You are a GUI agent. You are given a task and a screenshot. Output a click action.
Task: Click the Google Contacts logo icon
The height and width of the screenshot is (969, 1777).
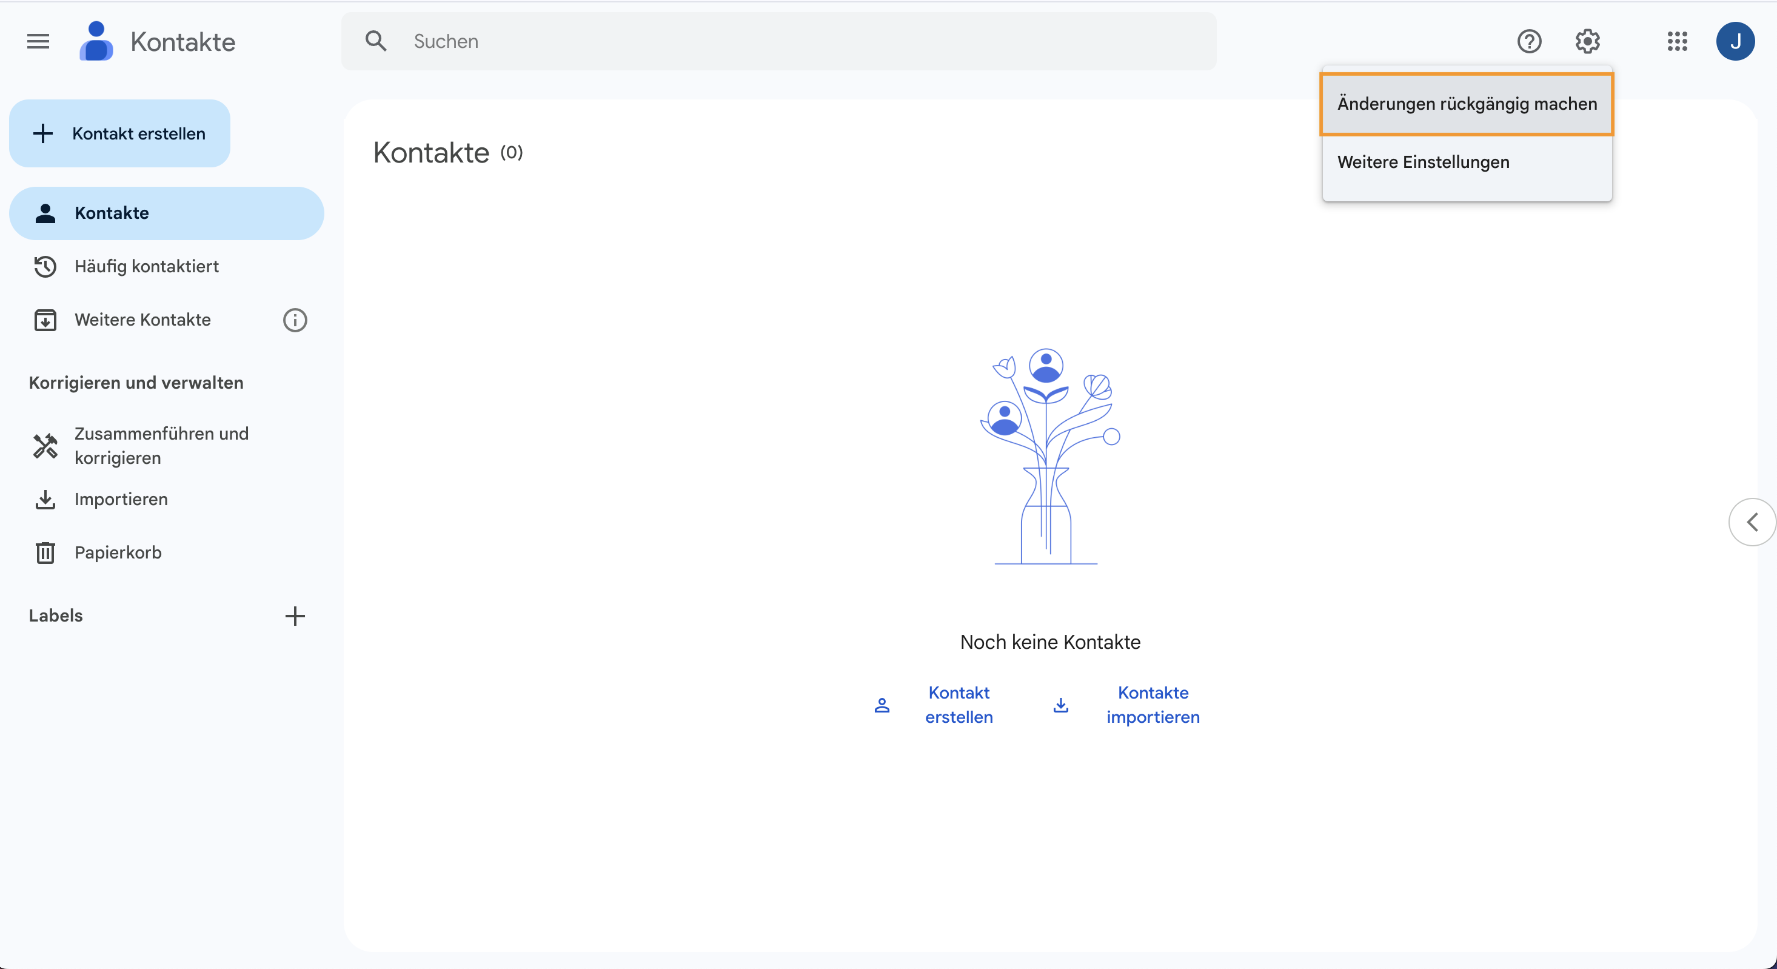96,41
